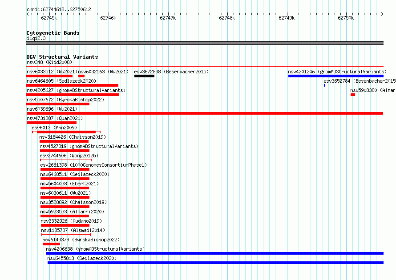Open nsv6468511 (Sedlazeck2020) label
Viewport: 396px width, 280px height.
click(x=75, y=174)
